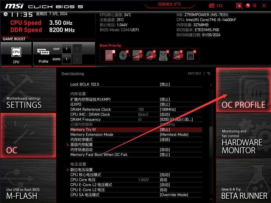Click the GAME BOOST label
271x203 pixels.
coord(14,39)
